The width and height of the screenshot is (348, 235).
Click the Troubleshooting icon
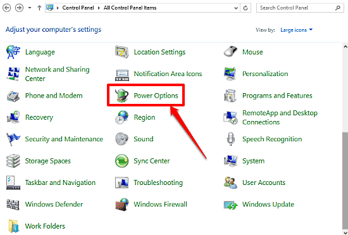(122, 182)
